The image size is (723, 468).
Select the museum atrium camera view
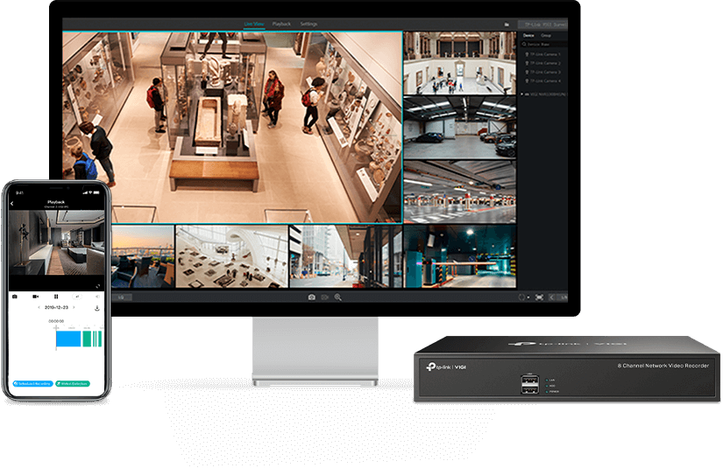click(x=460, y=63)
